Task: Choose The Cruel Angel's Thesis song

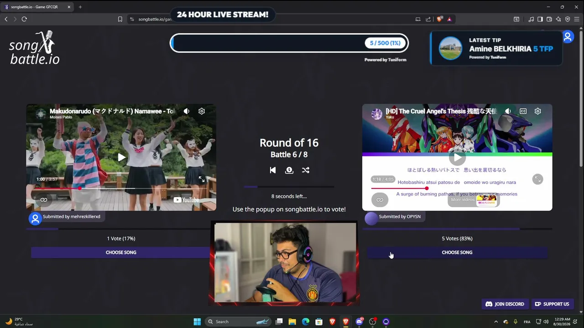Action: pos(457,252)
